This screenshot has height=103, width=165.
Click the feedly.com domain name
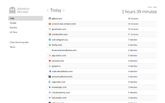tap(57, 45)
